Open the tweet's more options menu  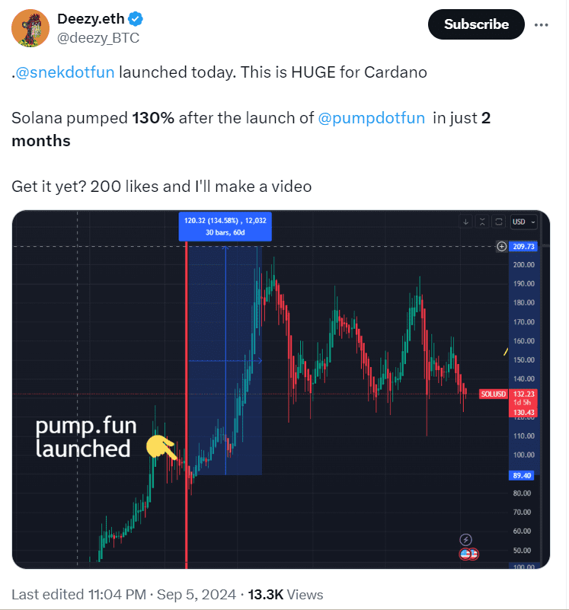click(542, 24)
